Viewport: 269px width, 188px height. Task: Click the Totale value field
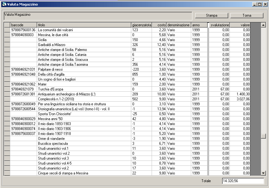[243, 181]
